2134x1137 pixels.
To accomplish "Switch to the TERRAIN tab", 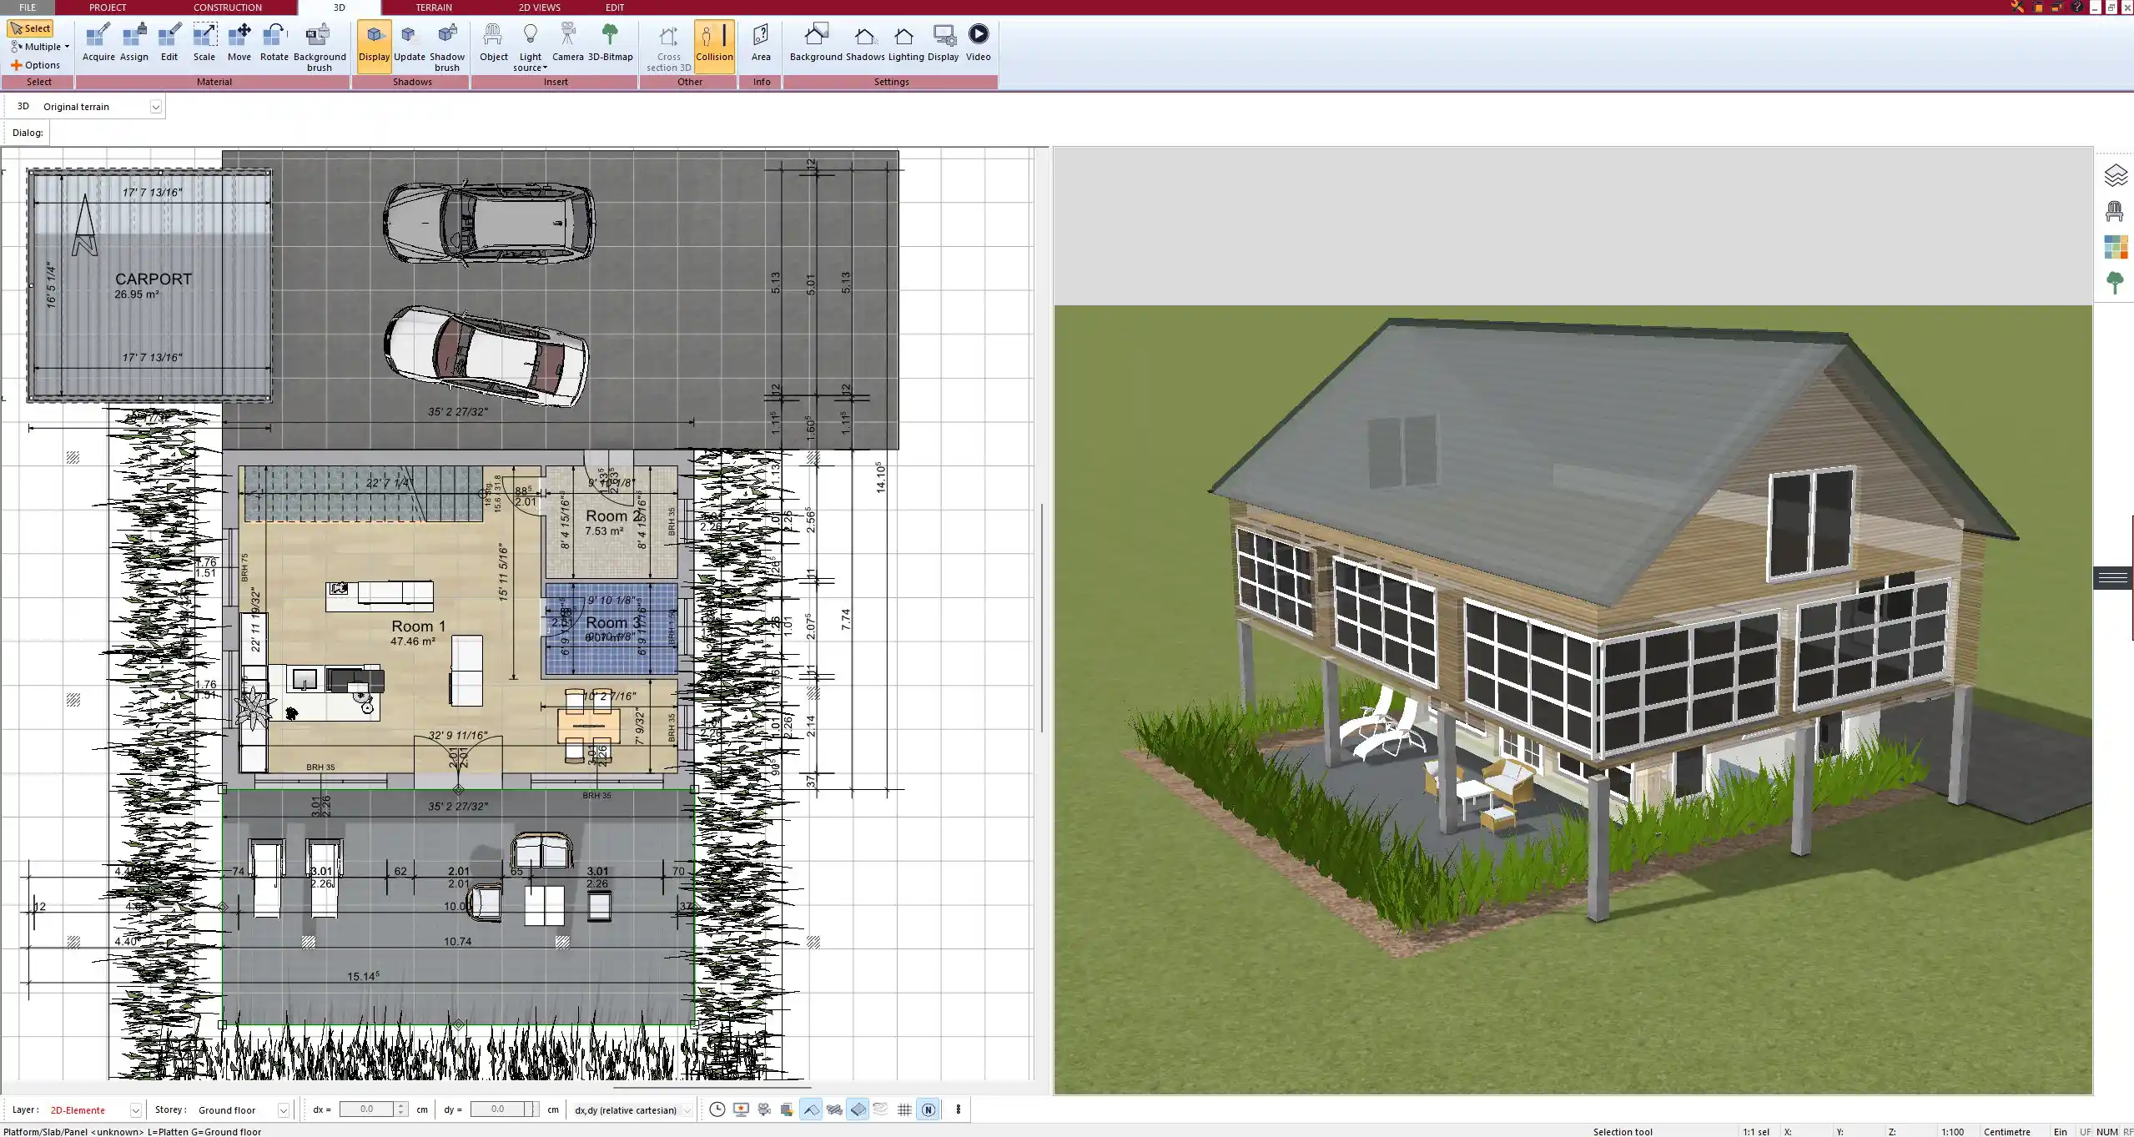I will tap(434, 8).
